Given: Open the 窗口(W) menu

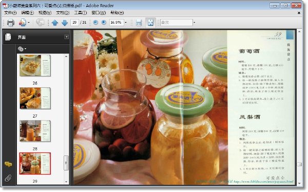Looking at the screenshot, I should pyautogui.click(x=99, y=13).
